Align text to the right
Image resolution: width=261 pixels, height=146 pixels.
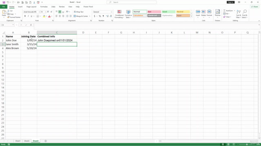[63, 16]
